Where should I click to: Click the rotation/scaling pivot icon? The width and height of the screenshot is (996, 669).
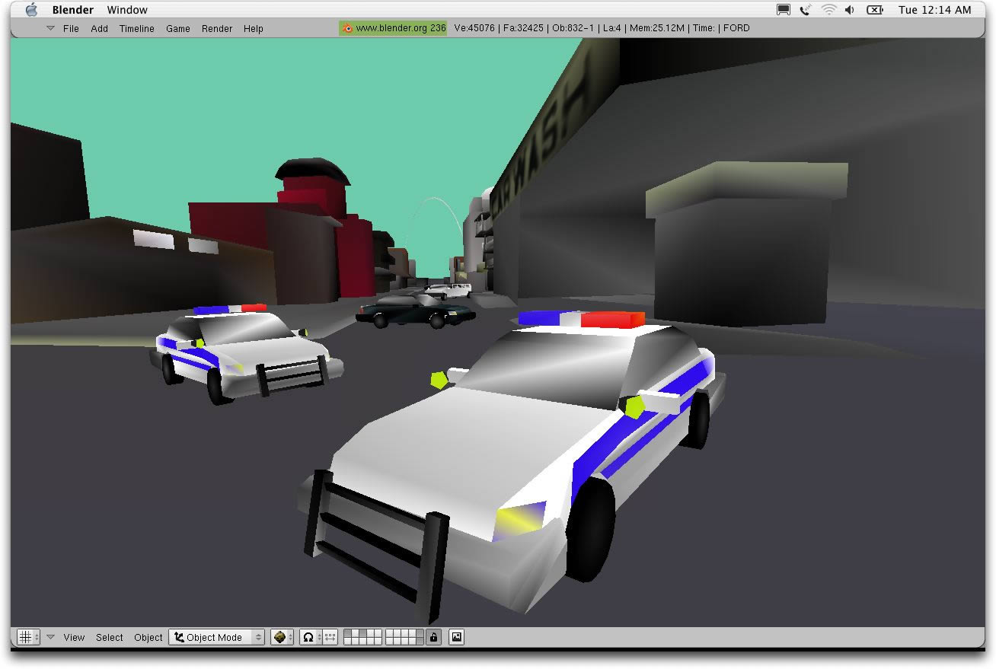(308, 637)
